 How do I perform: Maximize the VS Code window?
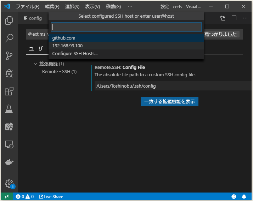(227, 6)
